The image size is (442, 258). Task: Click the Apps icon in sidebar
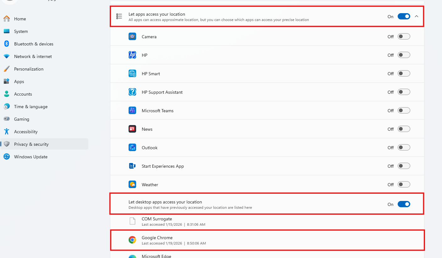click(x=7, y=82)
